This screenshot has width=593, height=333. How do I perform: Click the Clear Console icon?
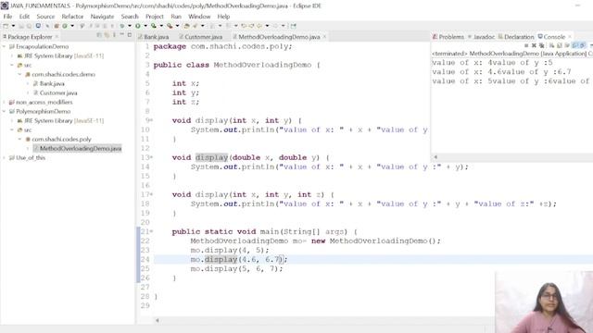pyautogui.click(x=551, y=45)
